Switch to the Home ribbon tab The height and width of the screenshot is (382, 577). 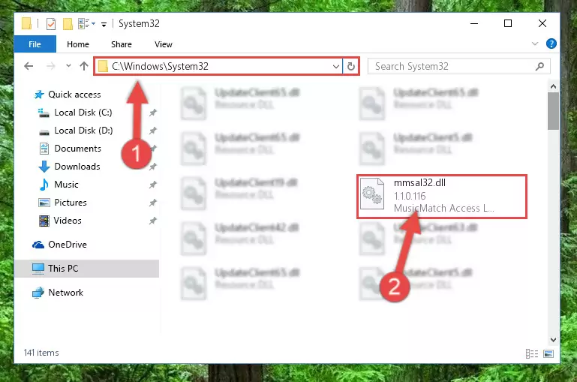pos(78,44)
